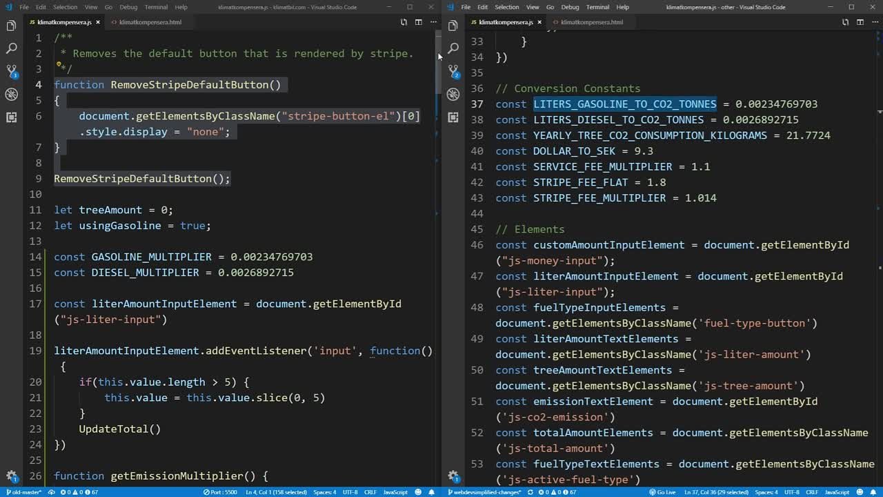The width and height of the screenshot is (883, 497).
Task: Click open changes icon in right editor
Action: [845, 22]
